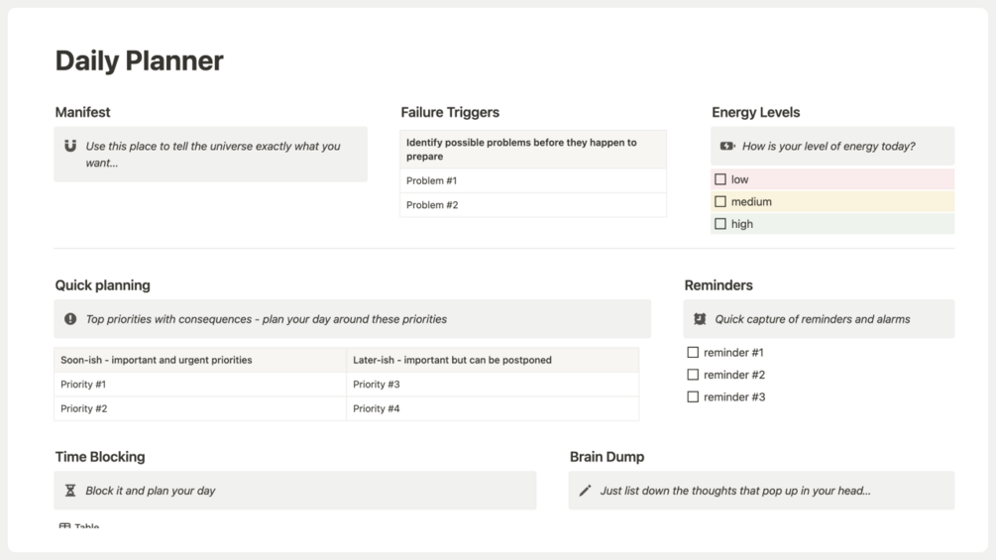
Task: Check the low energy checkbox
Action: [720, 179]
